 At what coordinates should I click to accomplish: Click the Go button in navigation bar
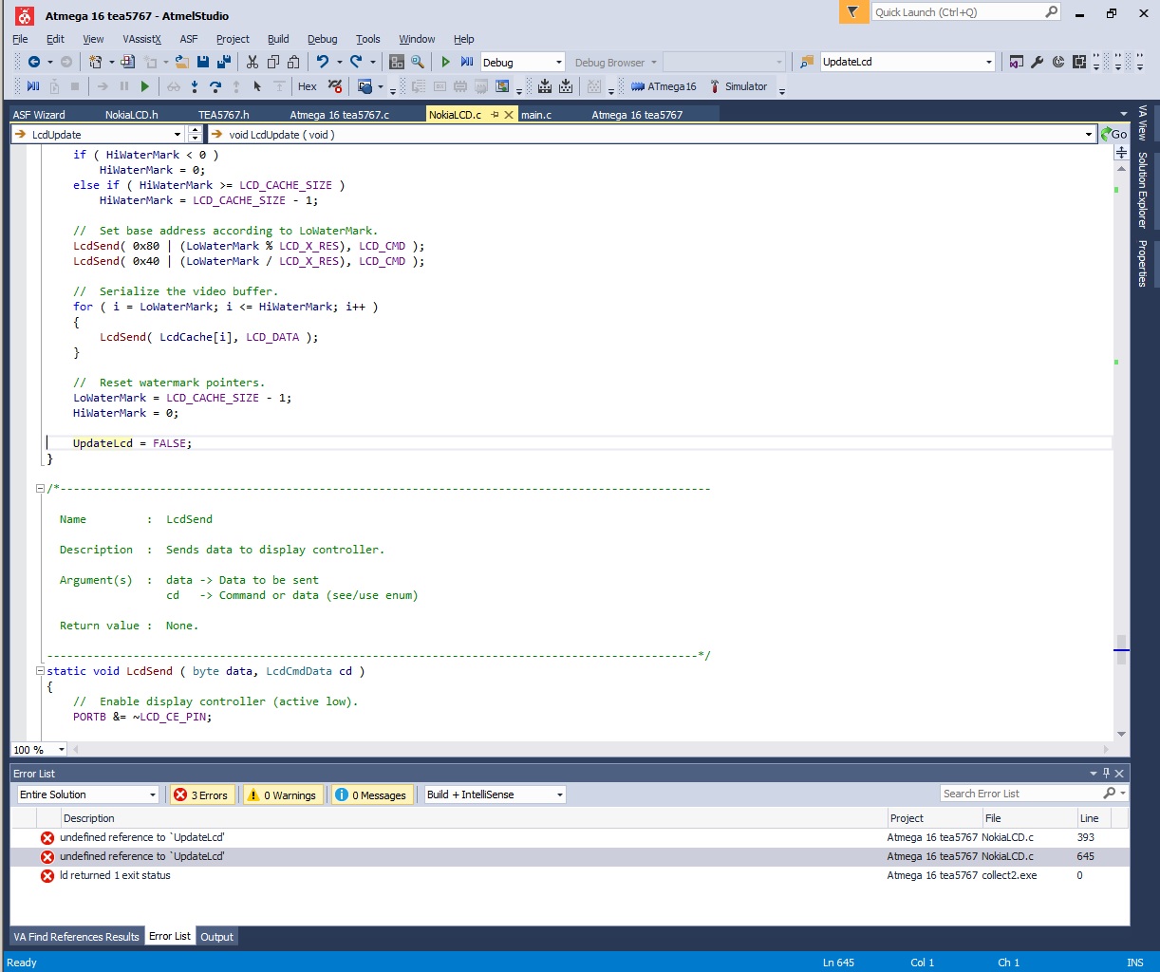[x=1114, y=135]
